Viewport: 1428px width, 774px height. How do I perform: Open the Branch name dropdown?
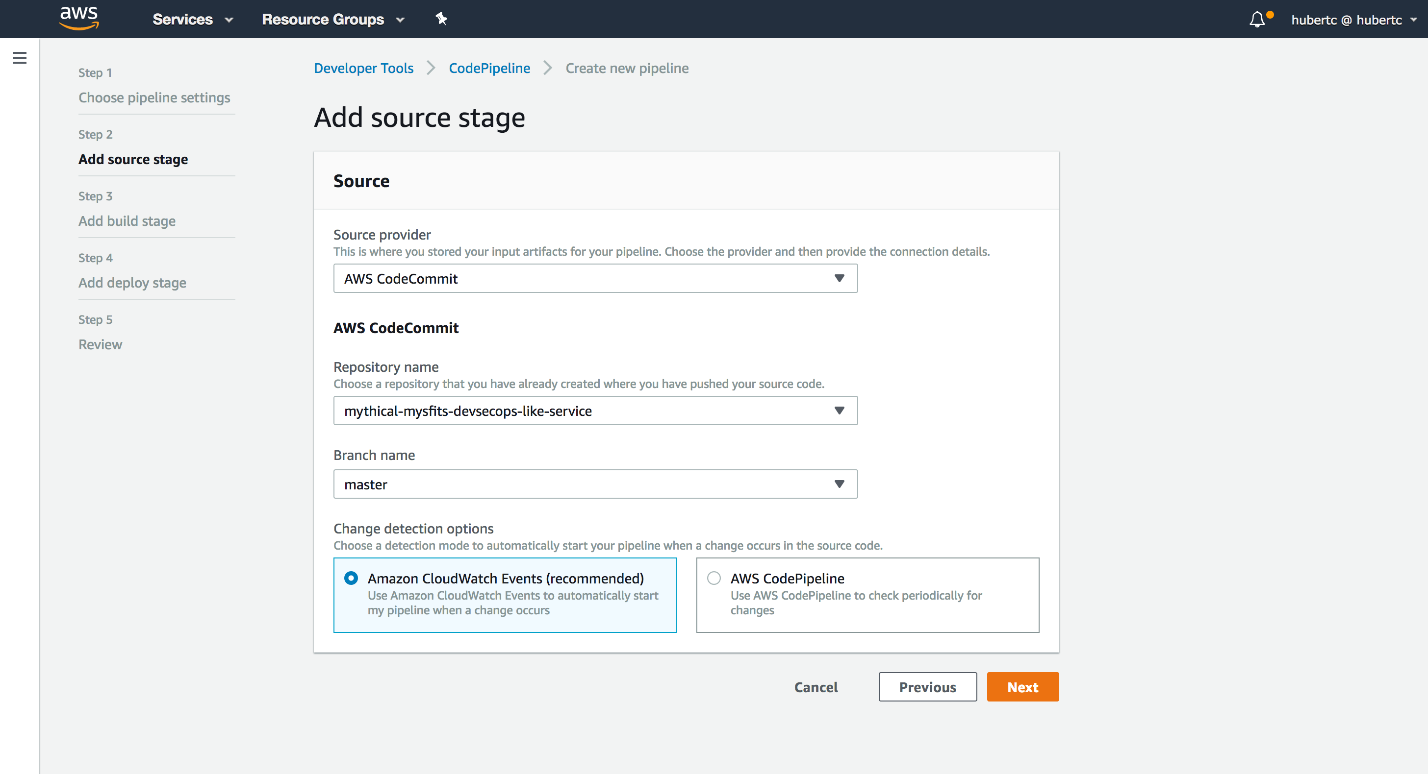pos(595,484)
